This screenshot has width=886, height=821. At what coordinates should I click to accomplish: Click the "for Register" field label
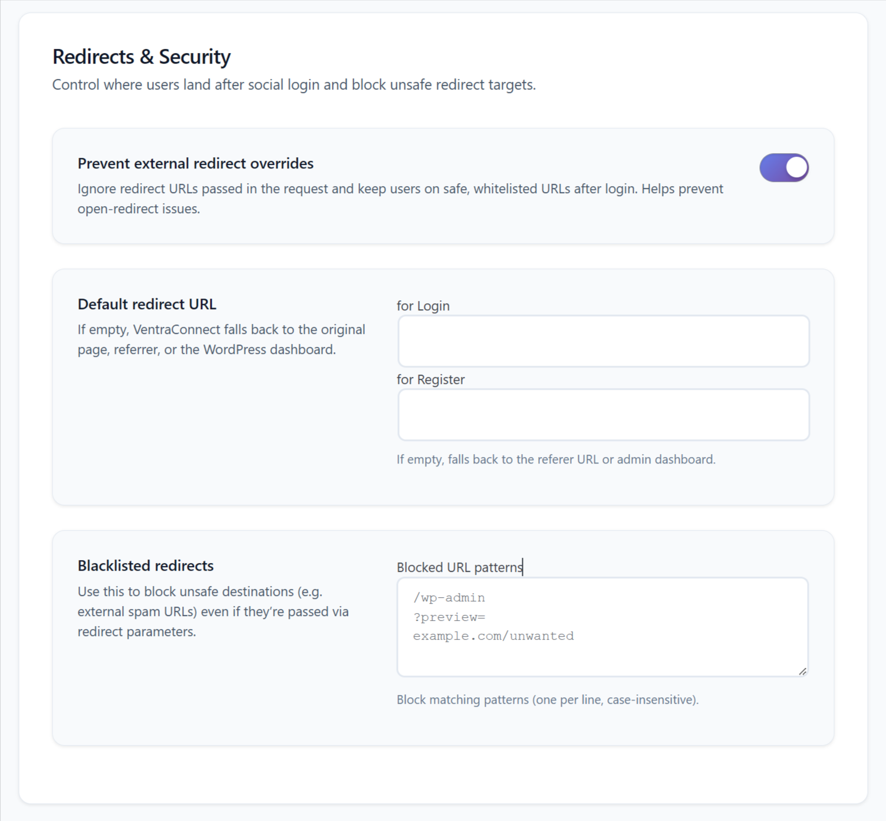[x=430, y=380]
